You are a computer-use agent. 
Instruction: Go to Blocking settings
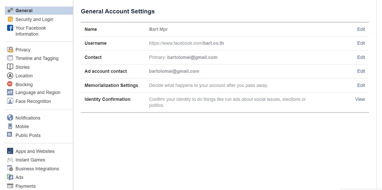pyautogui.click(x=24, y=85)
